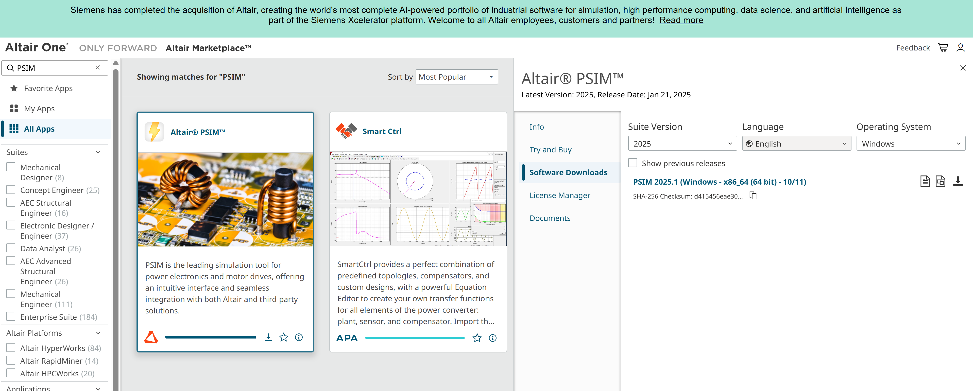973x391 pixels.
Task: Check the Concept Engineer filter
Action: pos(11,190)
